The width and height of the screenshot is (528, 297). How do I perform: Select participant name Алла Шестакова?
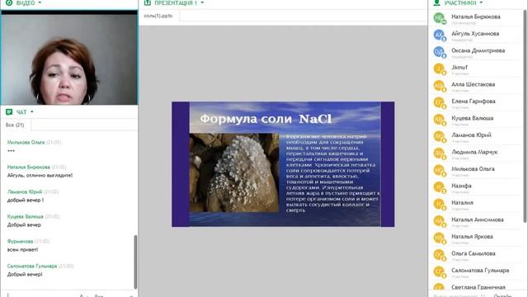tap(473, 84)
